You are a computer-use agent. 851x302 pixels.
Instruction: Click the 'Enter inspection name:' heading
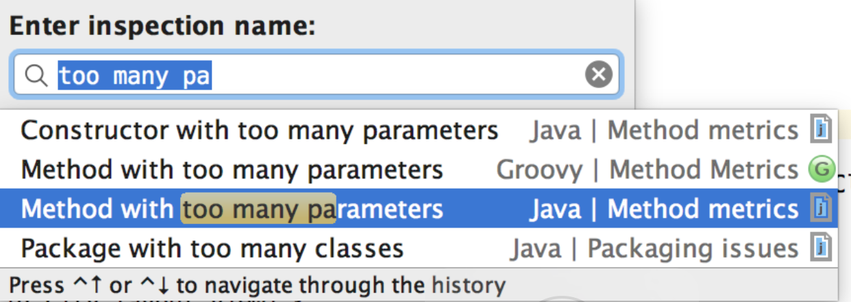162,27
